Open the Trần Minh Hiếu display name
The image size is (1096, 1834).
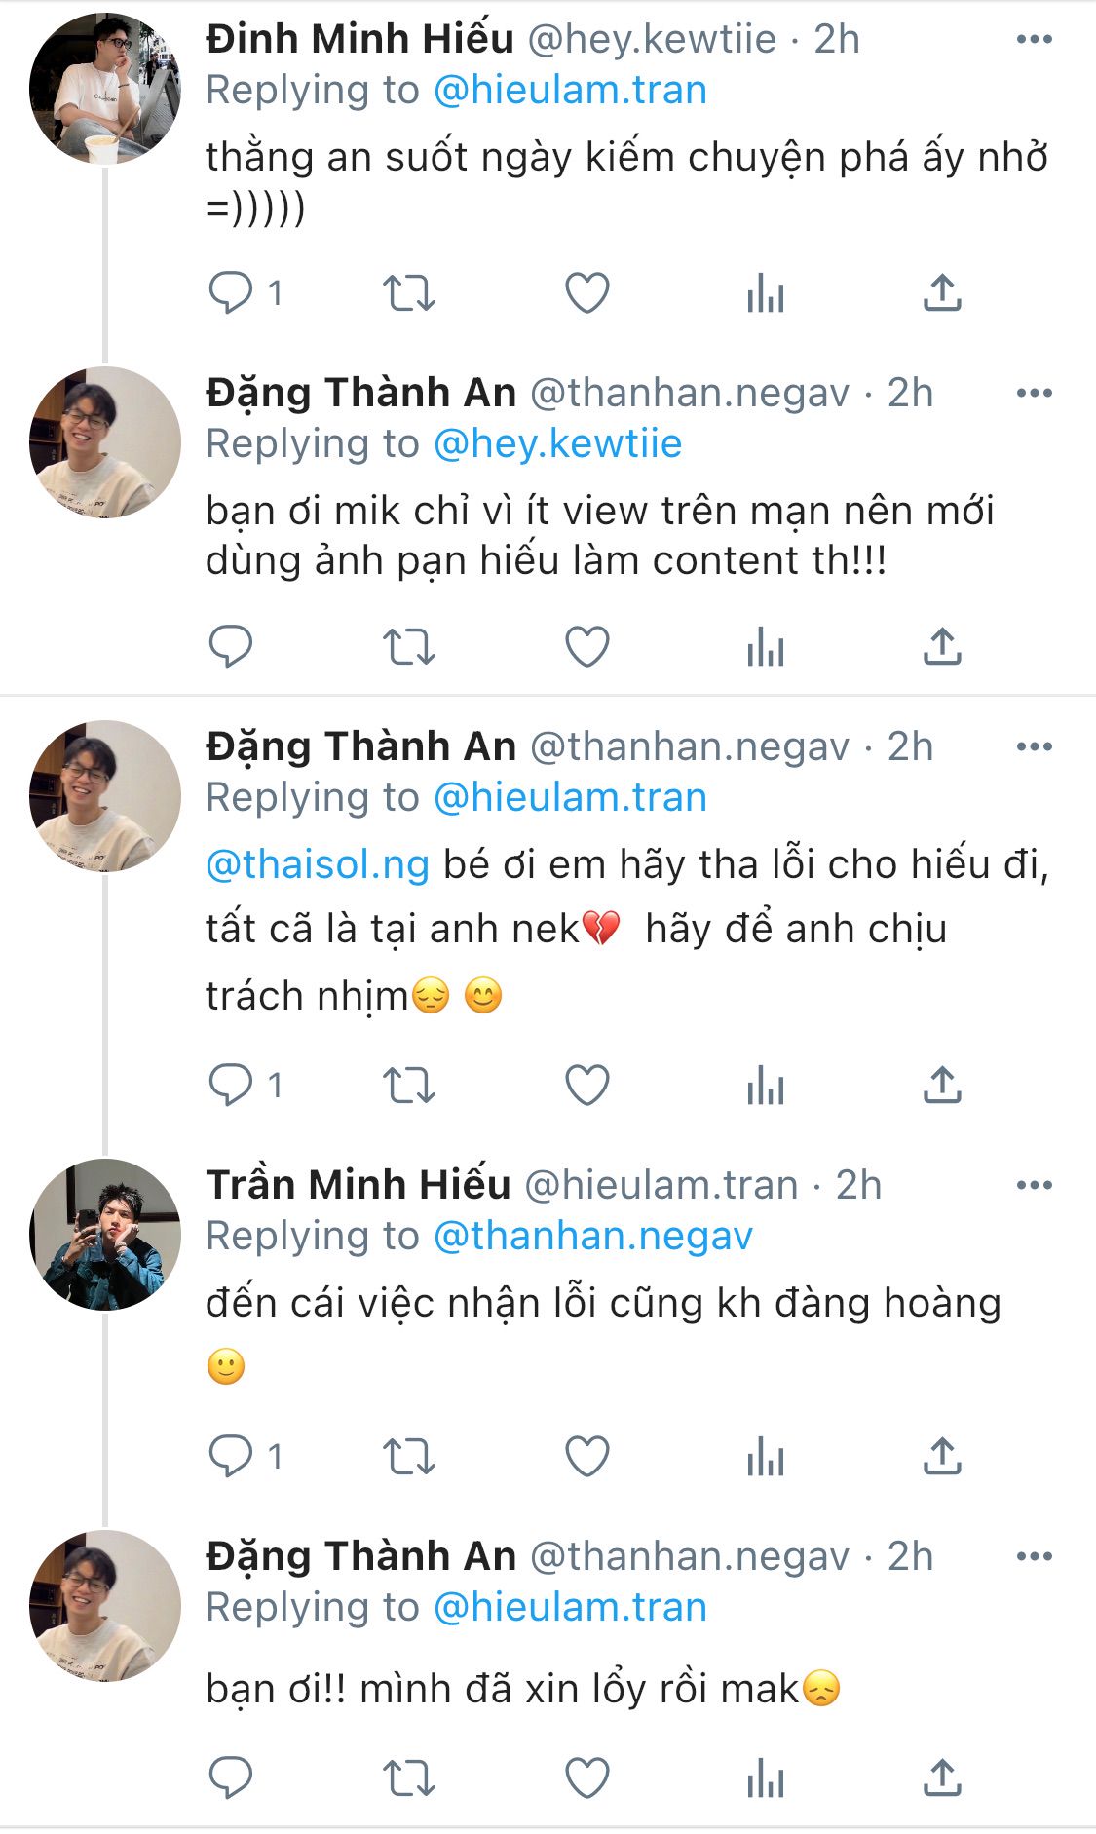click(359, 1185)
